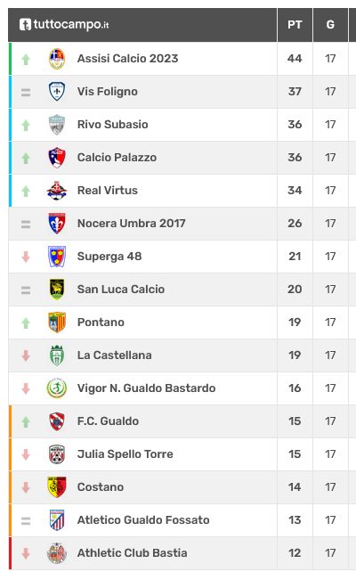Click the Calcio Palazzo shield logo

57,158
